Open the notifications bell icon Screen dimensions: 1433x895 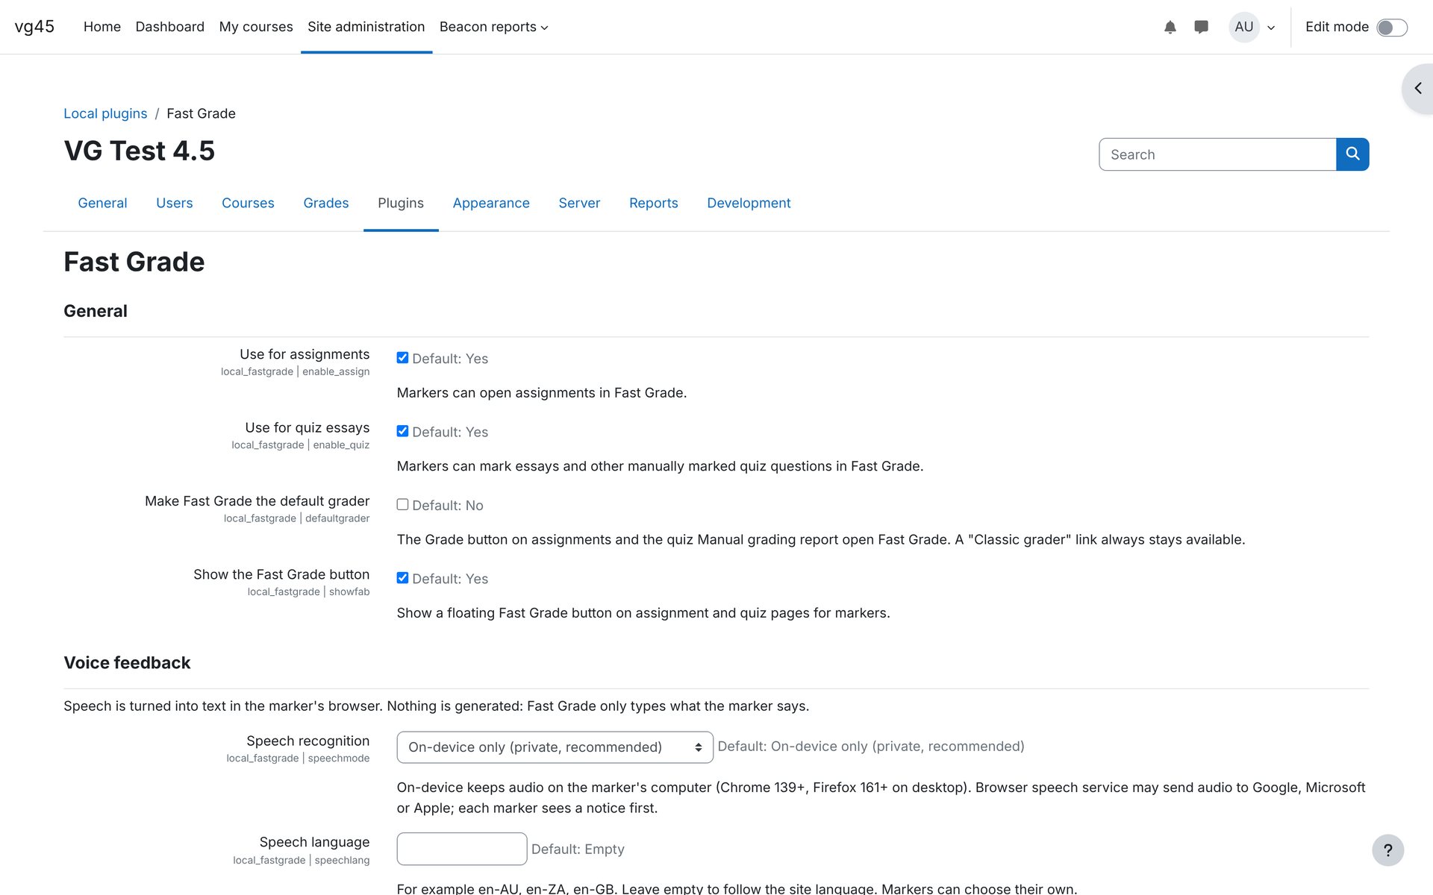1170,27
